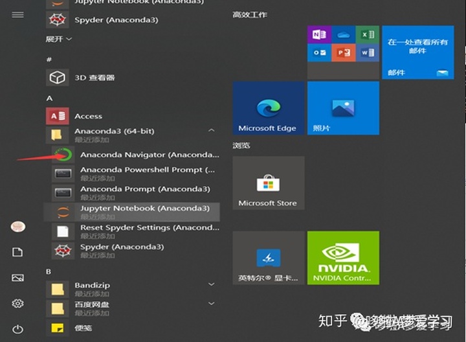Viewport: 466px width, 342px height.
Task: Click the Bandizip folder icon
Action: click(x=58, y=289)
